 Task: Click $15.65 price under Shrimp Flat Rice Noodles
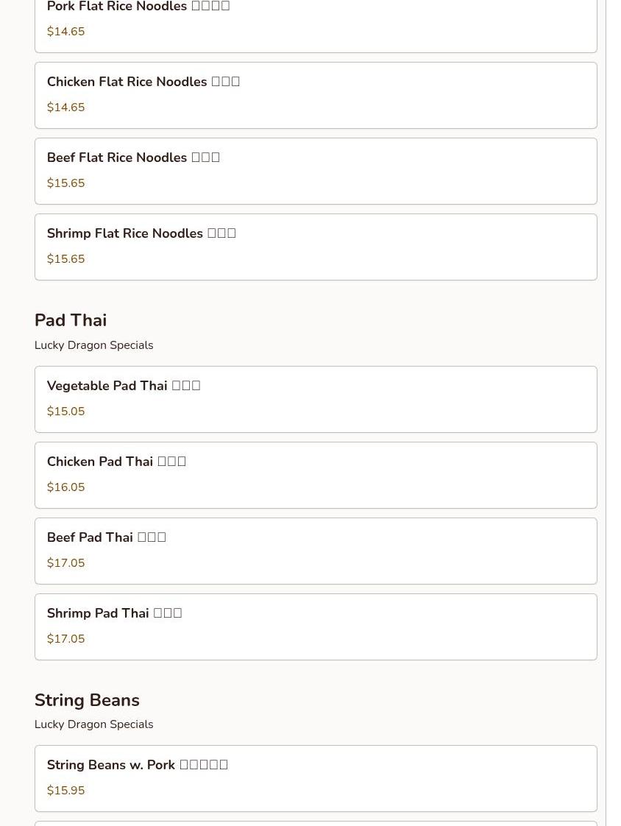(65, 259)
